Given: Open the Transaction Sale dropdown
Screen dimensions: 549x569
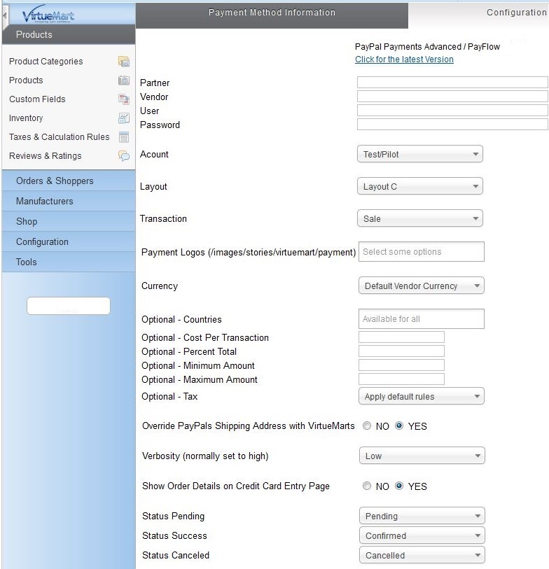Looking at the screenshot, I should coord(420,218).
